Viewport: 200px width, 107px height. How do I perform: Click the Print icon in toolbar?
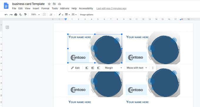[16, 14]
